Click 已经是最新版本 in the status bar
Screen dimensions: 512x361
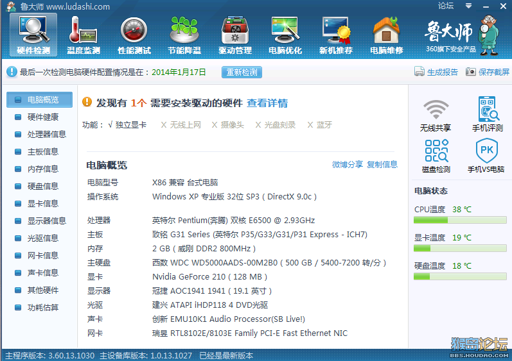[x=226, y=356]
